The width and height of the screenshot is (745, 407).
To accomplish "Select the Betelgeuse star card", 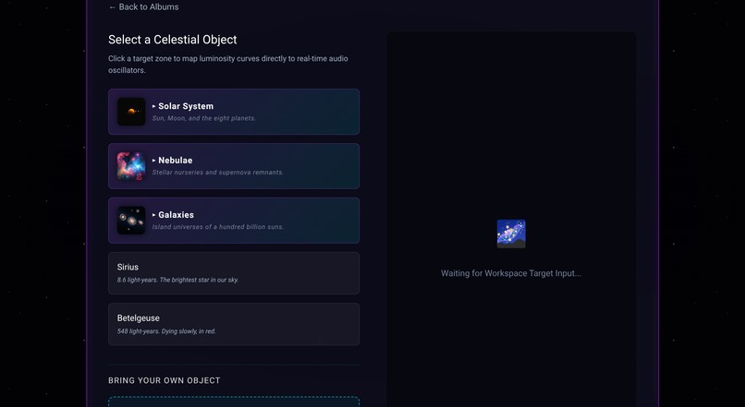I will pyautogui.click(x=234, y=325).
